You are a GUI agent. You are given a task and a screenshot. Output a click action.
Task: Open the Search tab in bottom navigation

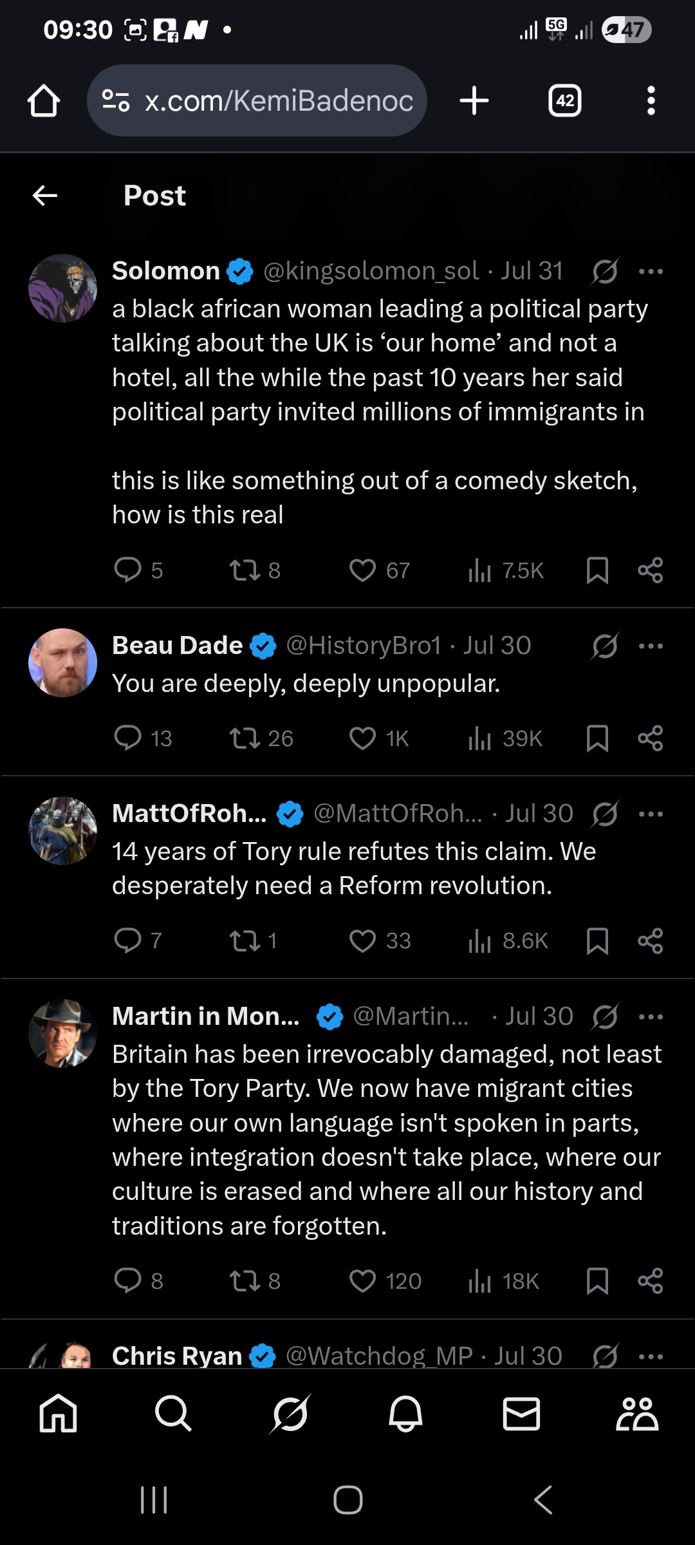point(173,1414)
